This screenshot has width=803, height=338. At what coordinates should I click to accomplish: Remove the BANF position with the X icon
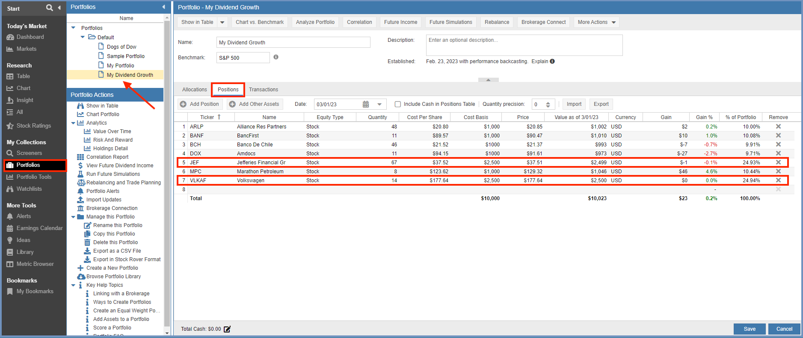tap(778, 135)
